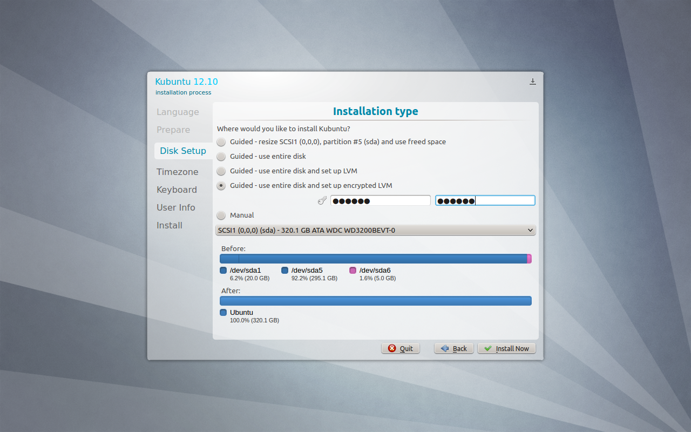The width and height of the screenshot is (691, 432).
Task: Select the encrypted LVM radio button
Action: click(x=221, y=186)
